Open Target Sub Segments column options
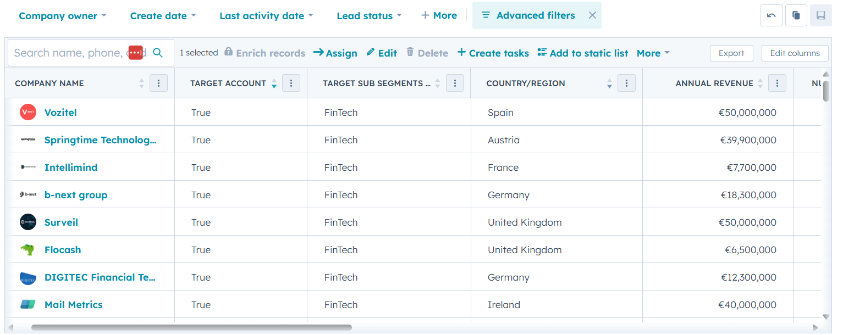The height and width of the screenshot is (335, 843). point(455,83)
